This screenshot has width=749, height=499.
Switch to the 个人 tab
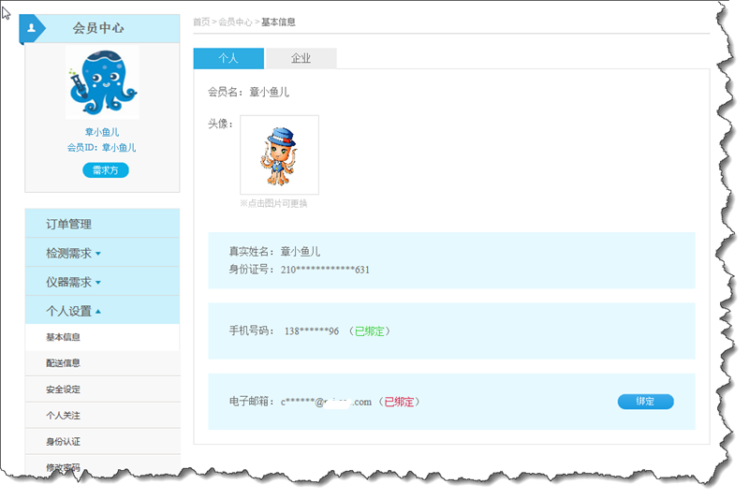pyautogui.click(x=228, y=58)
